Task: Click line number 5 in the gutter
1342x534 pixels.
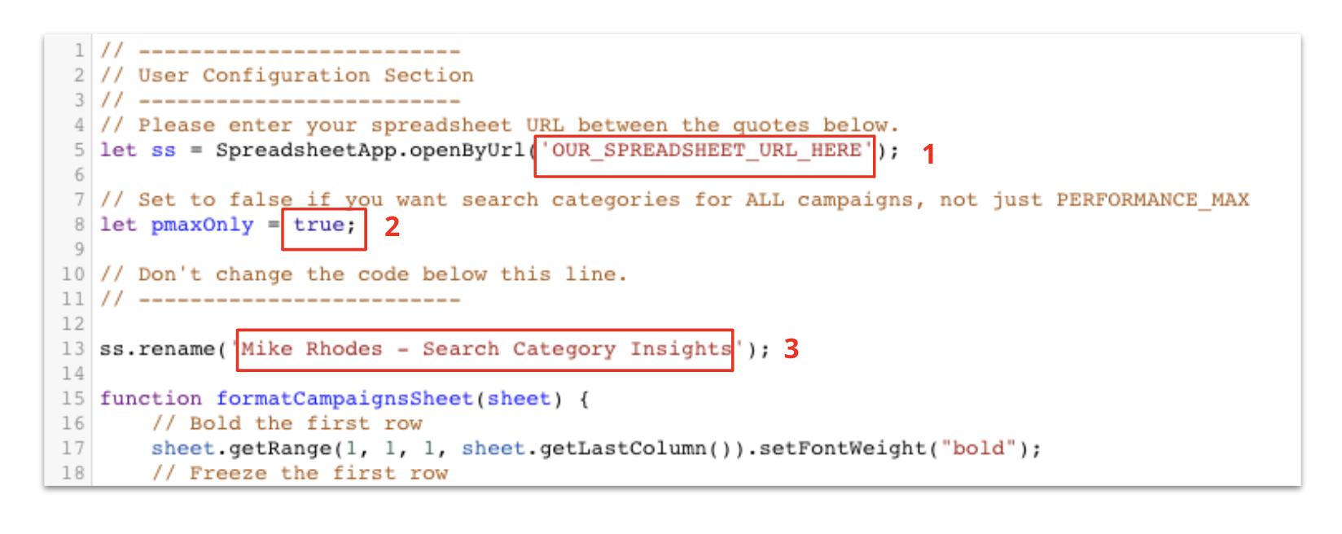Action: [x=79, y=151]
